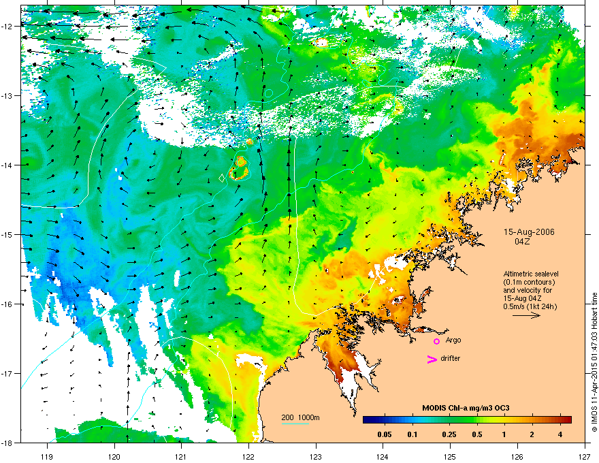Click the latitude axis label '-12'
599x463 pixels.
coord(7,26)
